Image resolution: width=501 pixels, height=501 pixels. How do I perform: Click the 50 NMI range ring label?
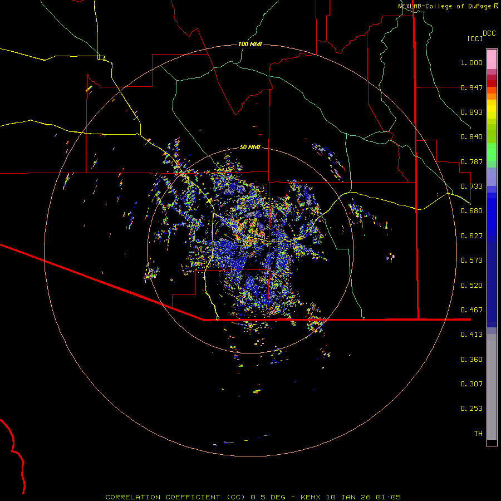(x=250, y=147)
